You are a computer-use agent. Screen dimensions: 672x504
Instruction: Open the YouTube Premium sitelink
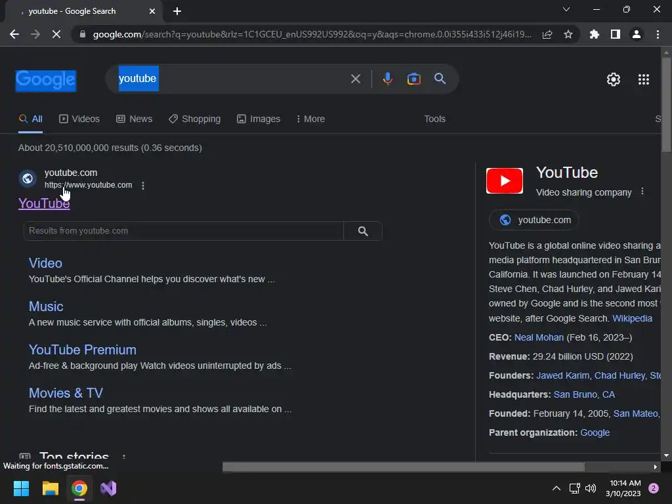click(x=82, y=350)
